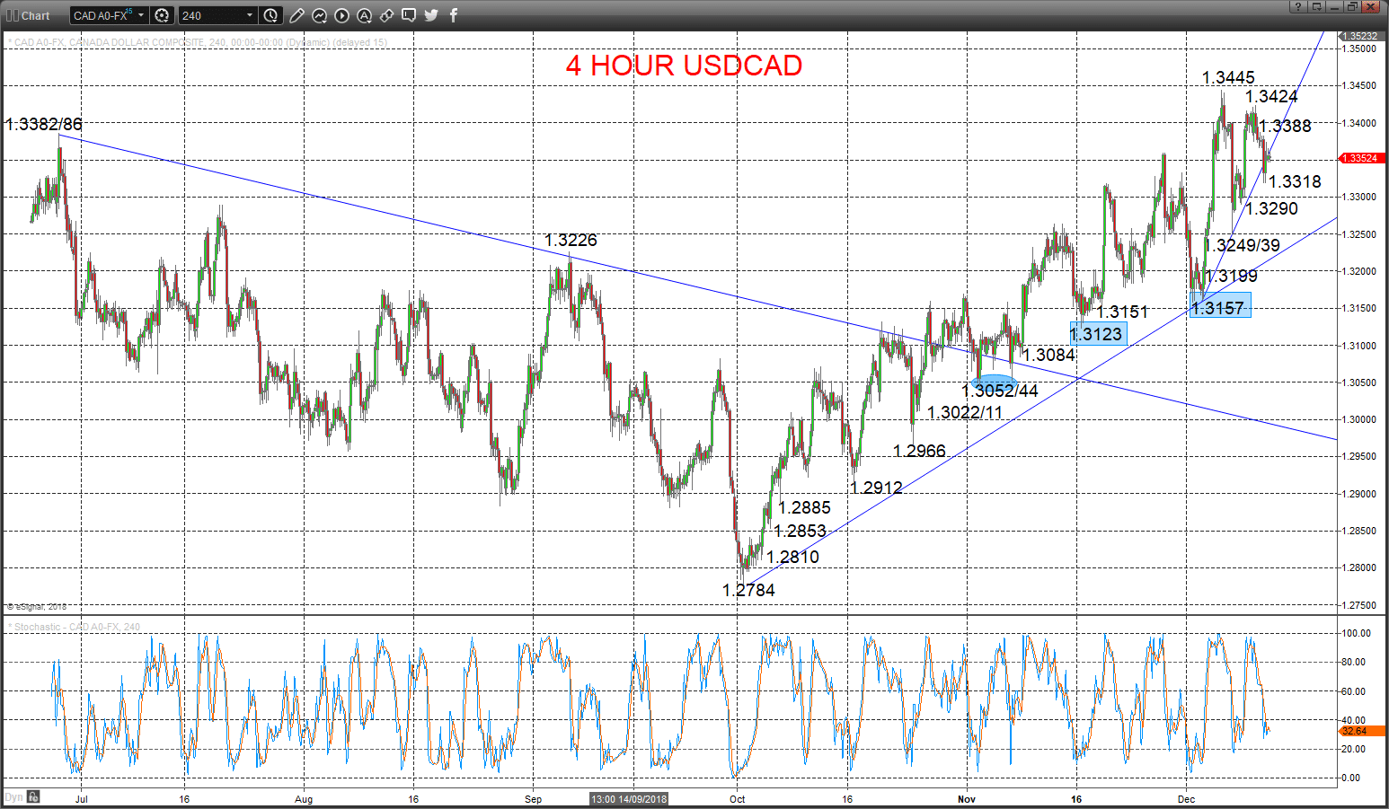Click the help question mark button

pos(1297,6)
